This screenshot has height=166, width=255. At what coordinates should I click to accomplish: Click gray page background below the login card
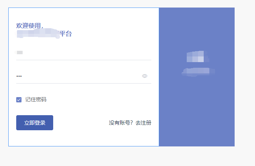127,157
